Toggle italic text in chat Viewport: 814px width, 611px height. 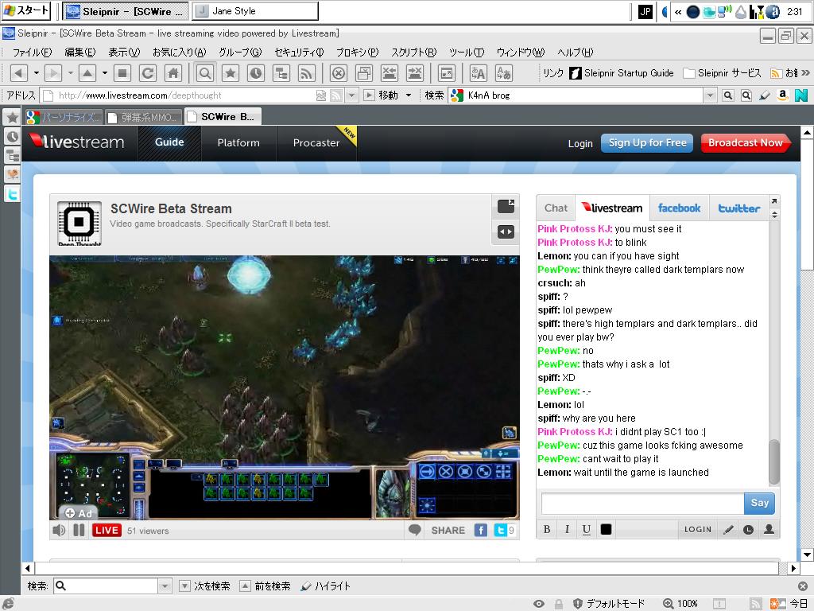click(566, 529)
